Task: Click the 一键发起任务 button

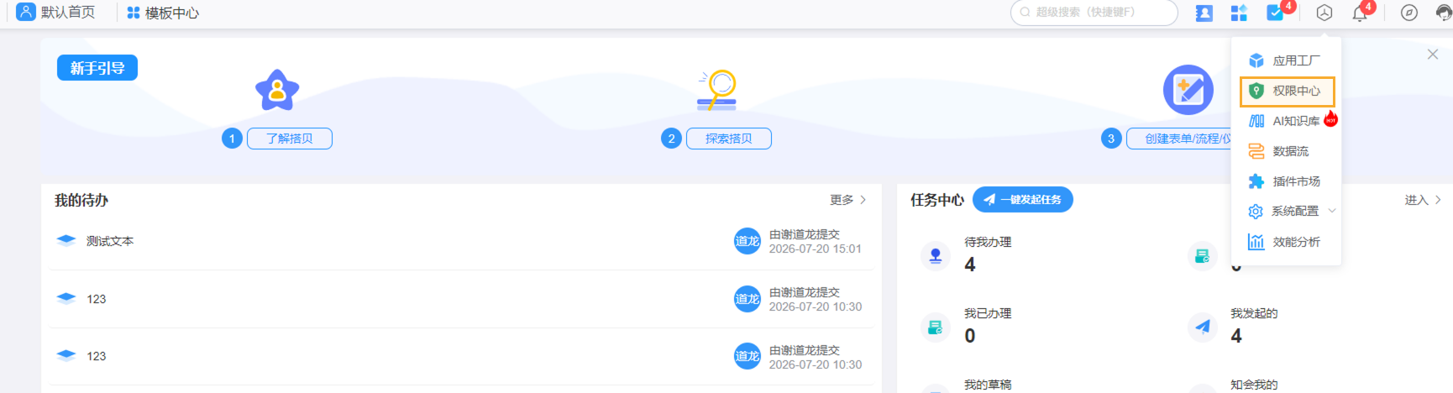Action: pos(1023,200)
